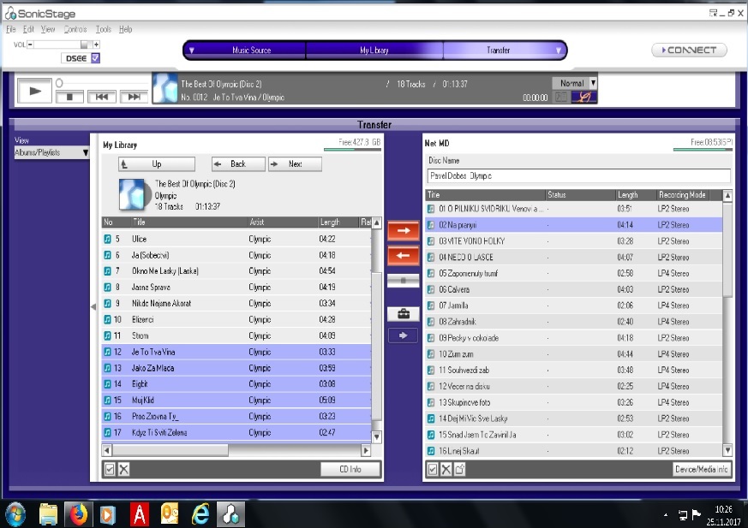The image size is (748, 528).
Task: Click the red transfer-to-device arrow button
Action: point(404,230)
